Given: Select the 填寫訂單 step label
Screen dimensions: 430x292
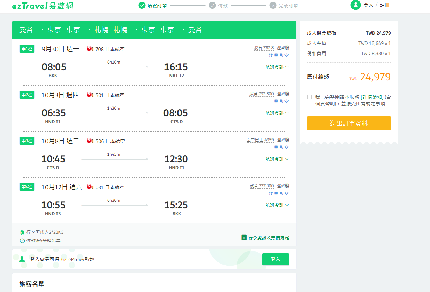Looking at the screenshot, I should click(x=157, y=6).
